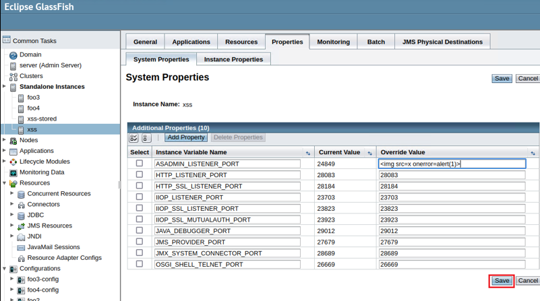The height and width of the screenshot is (301, 540).
Task: Click the Nodes icon
Action: (x=13, y=140)
